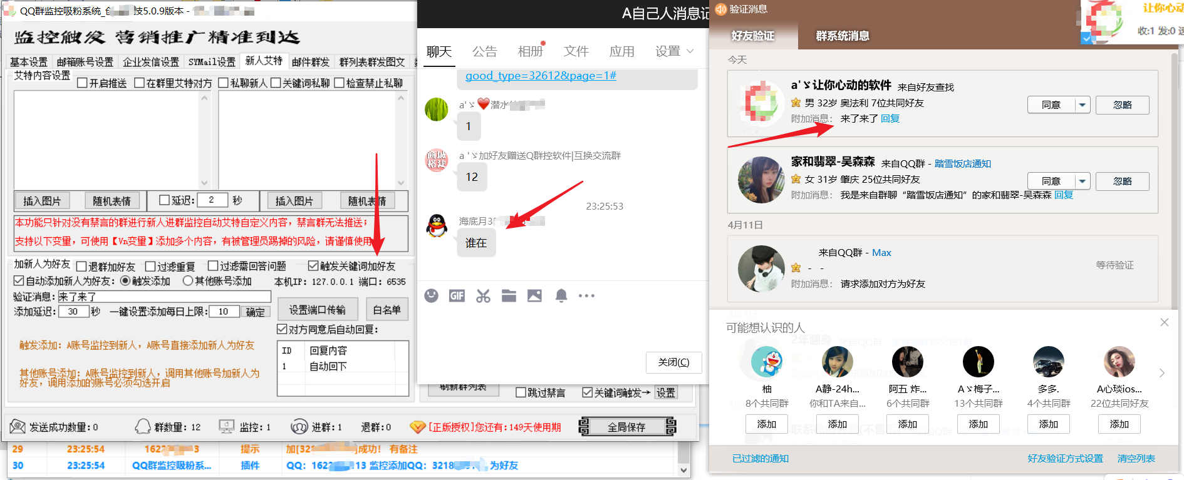Open the 相册 tab in chat window
Screen dimensions: 1184x480
[x=530, y=51]
